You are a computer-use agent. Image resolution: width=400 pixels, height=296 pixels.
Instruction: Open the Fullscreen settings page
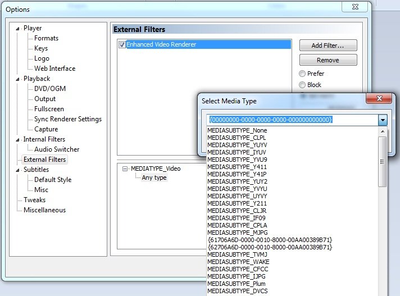49,109
